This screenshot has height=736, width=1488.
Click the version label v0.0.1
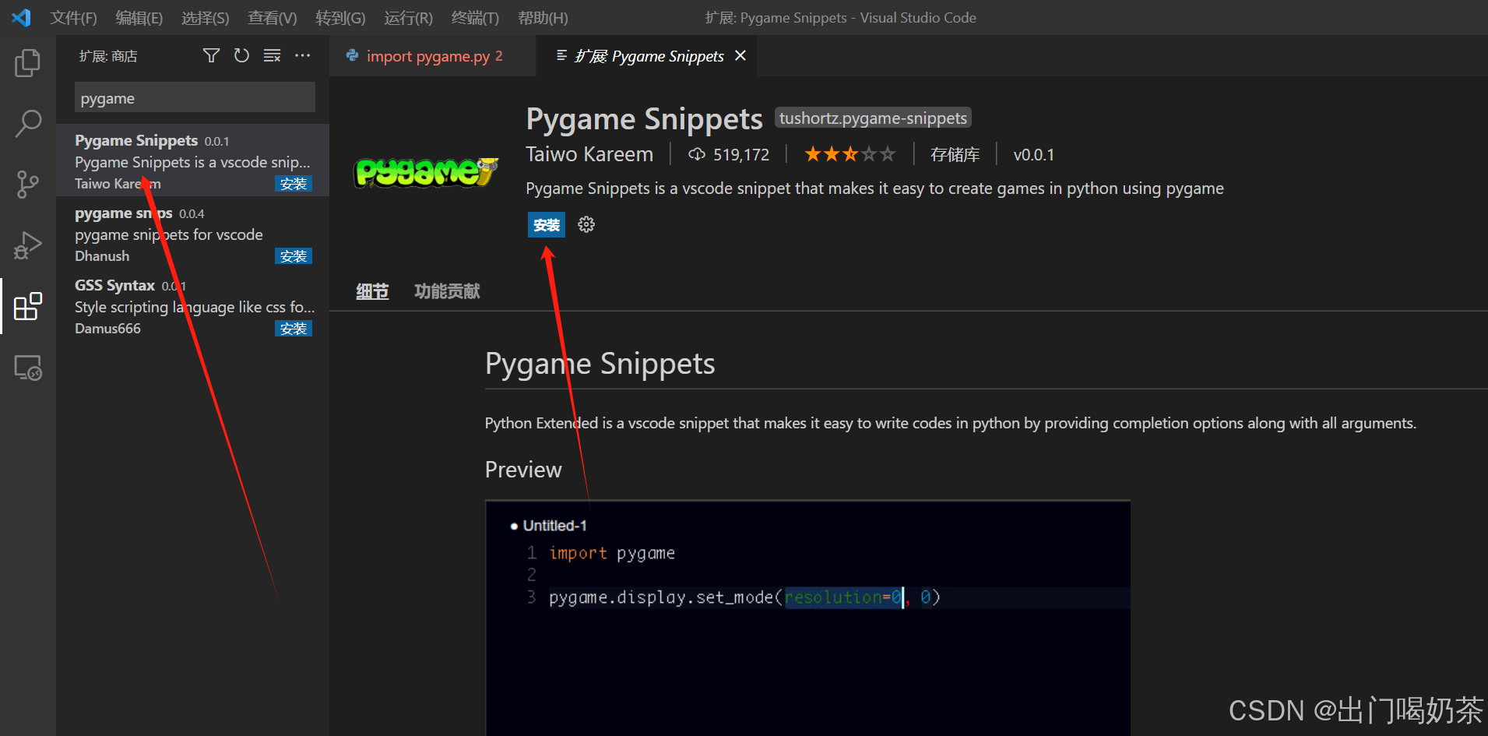1033,154
